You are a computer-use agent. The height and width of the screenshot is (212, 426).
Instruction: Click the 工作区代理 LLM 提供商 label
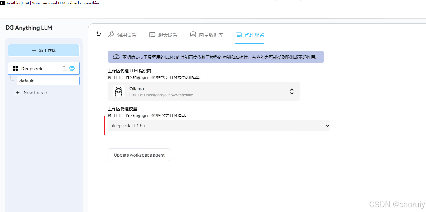click(129, 71)
